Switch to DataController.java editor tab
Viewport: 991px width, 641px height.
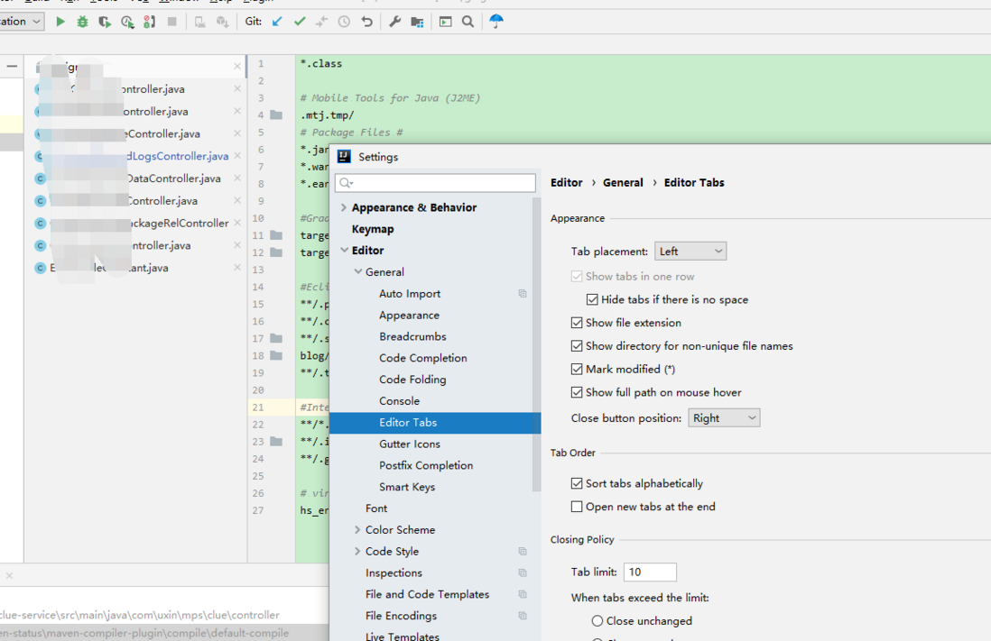[174, 179]
